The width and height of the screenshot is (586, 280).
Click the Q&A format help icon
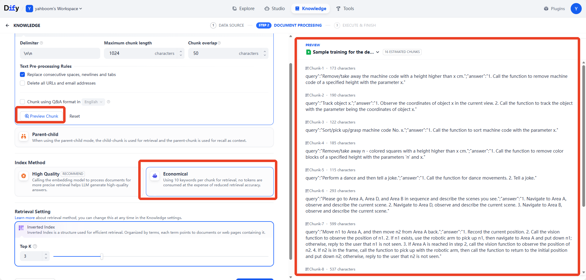click(108, 102)
